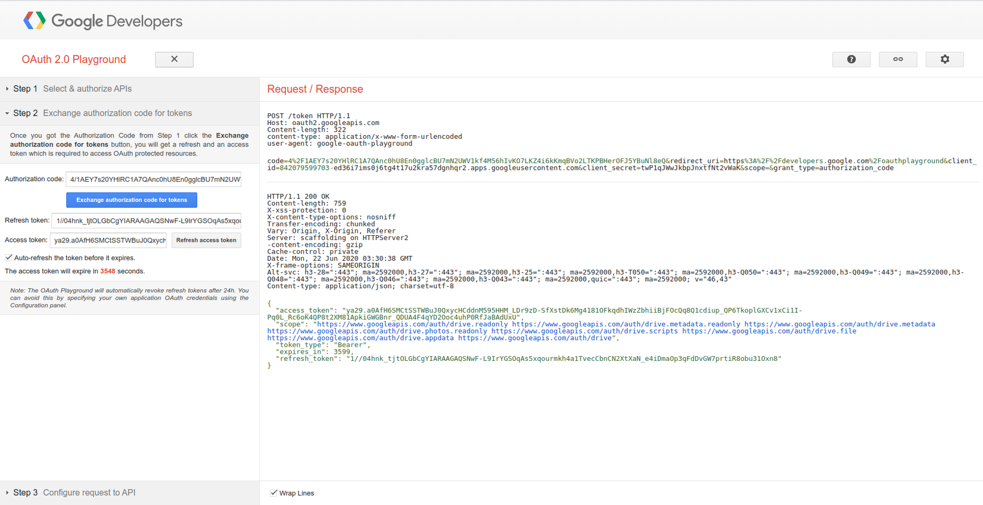Open the shareable link icon

point(897,59)
